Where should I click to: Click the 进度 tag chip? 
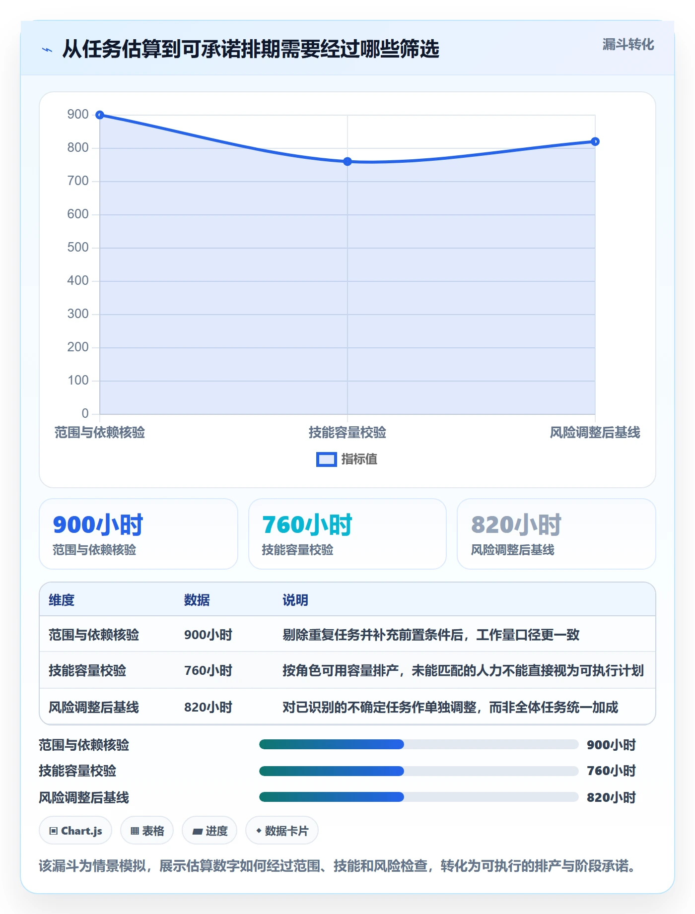pyautogui.click(x=209, y=830)
